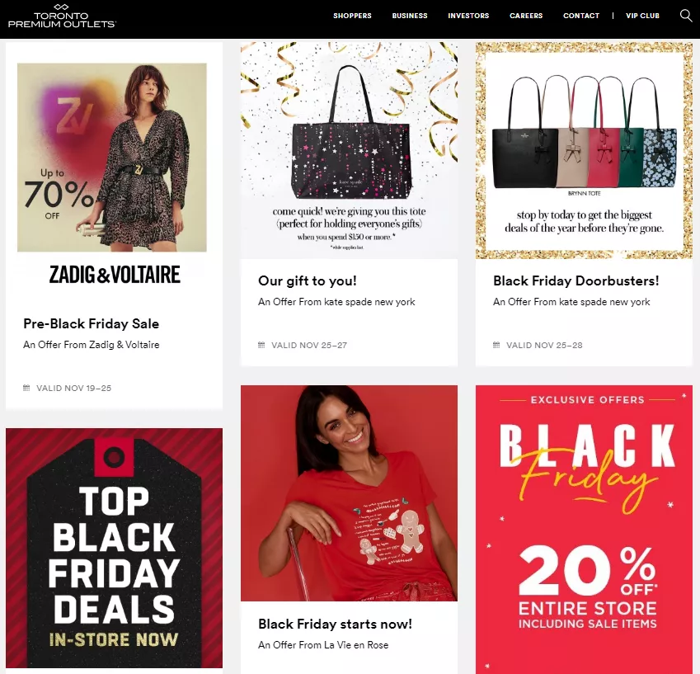Open the search magnifier icon

pyautogui.click(x=686, y=16)
